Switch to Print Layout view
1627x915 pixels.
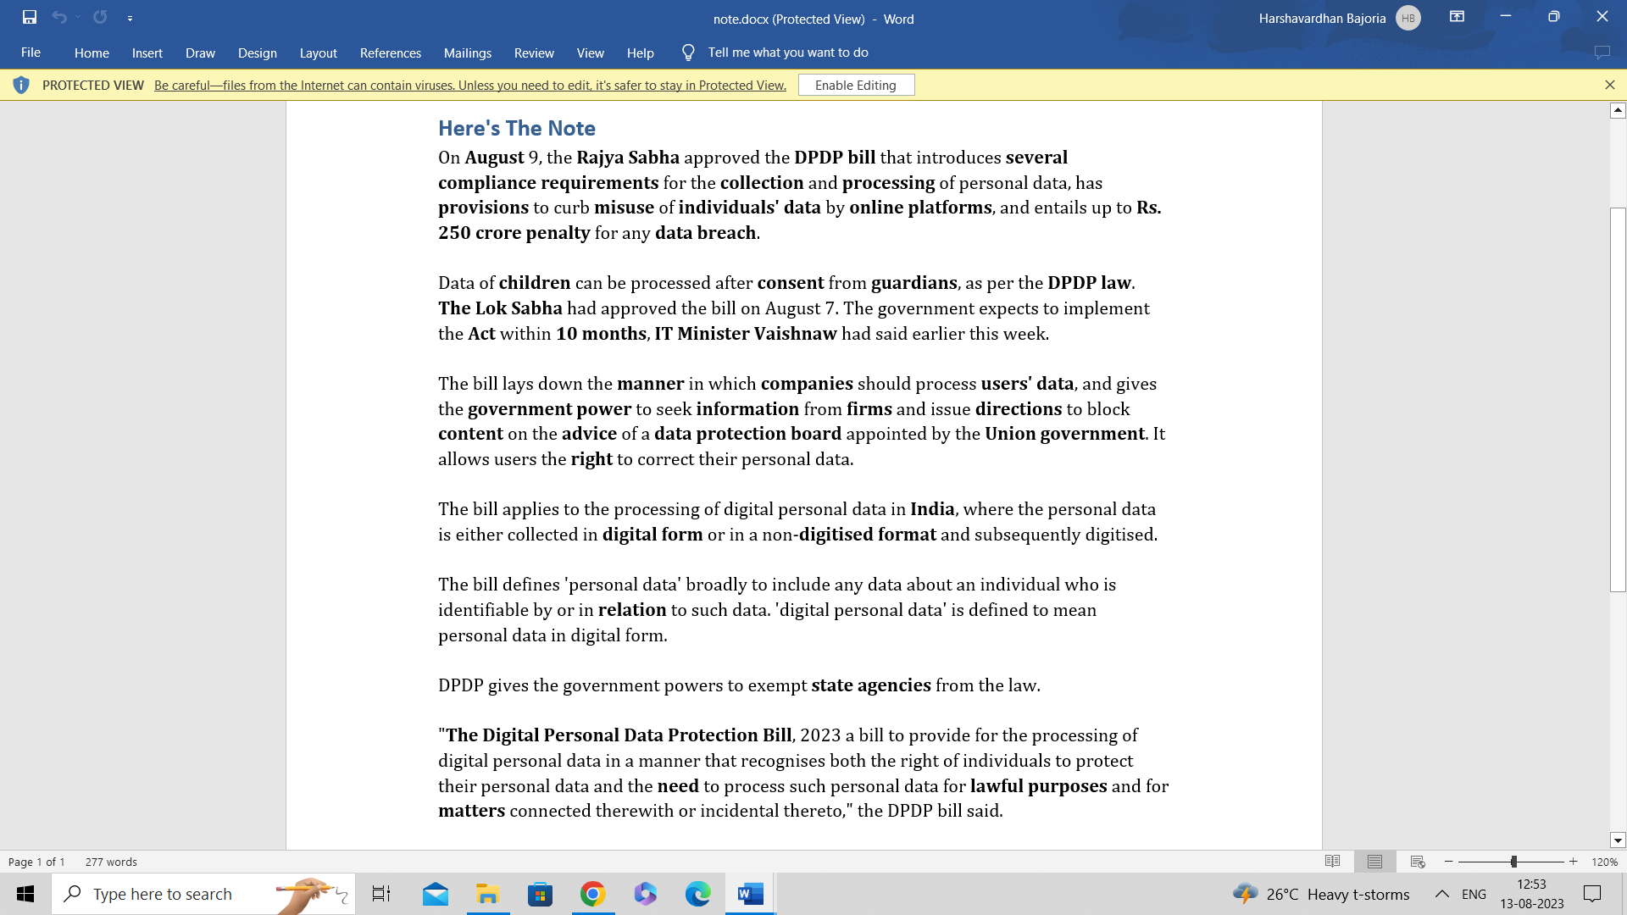pos(1374,862)
